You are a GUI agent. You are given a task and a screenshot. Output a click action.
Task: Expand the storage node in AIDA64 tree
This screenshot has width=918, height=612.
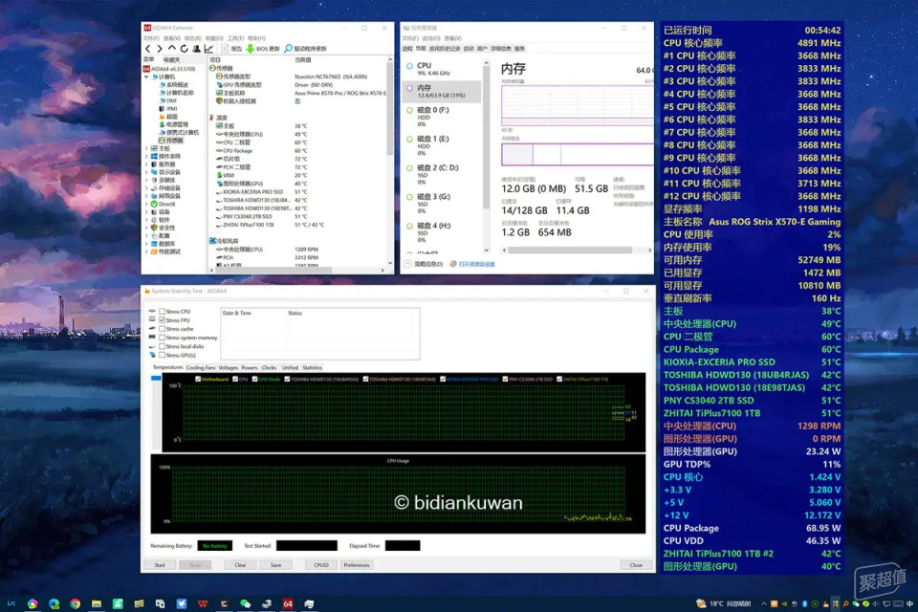click(147, 188)
